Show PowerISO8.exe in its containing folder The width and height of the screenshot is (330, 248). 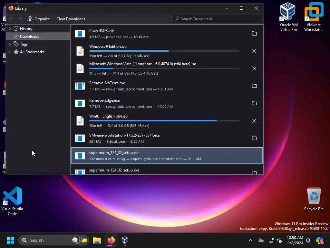[x=254, y=34]
